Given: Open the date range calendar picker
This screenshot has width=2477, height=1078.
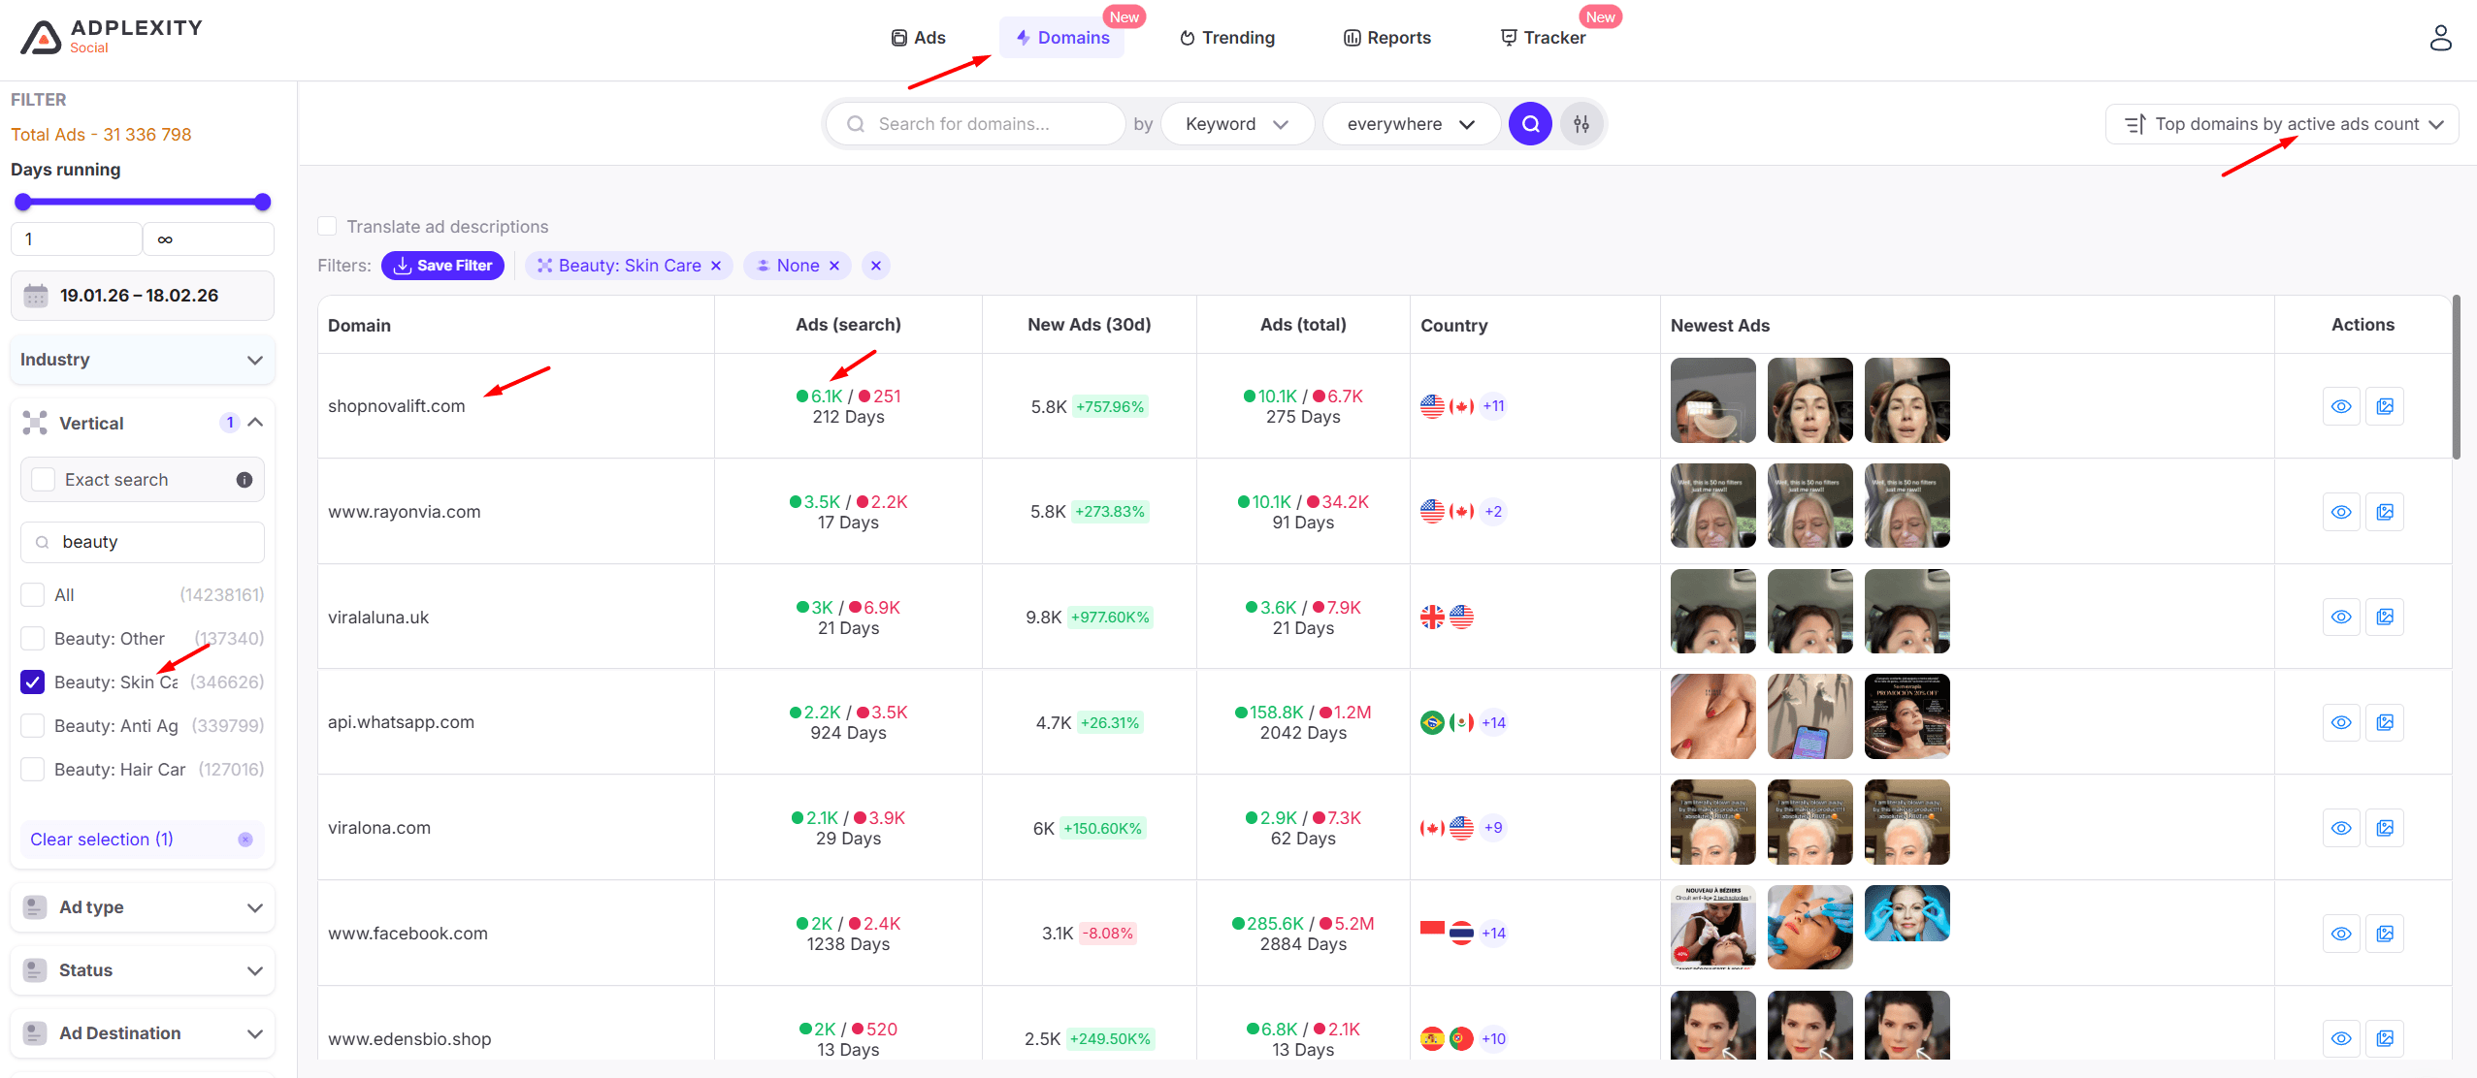Looking at the screenshot, I should tap(142, 296).
